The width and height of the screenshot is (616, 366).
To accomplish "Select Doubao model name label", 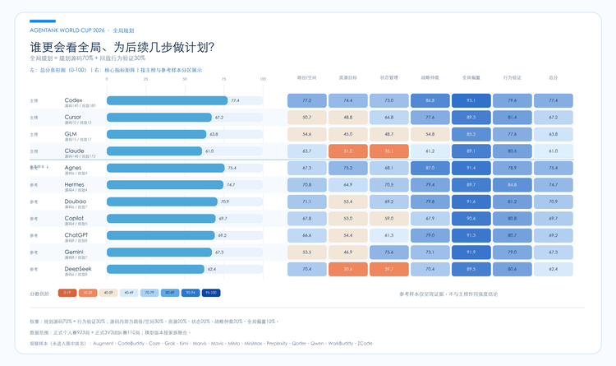I will tap(76, 202).
